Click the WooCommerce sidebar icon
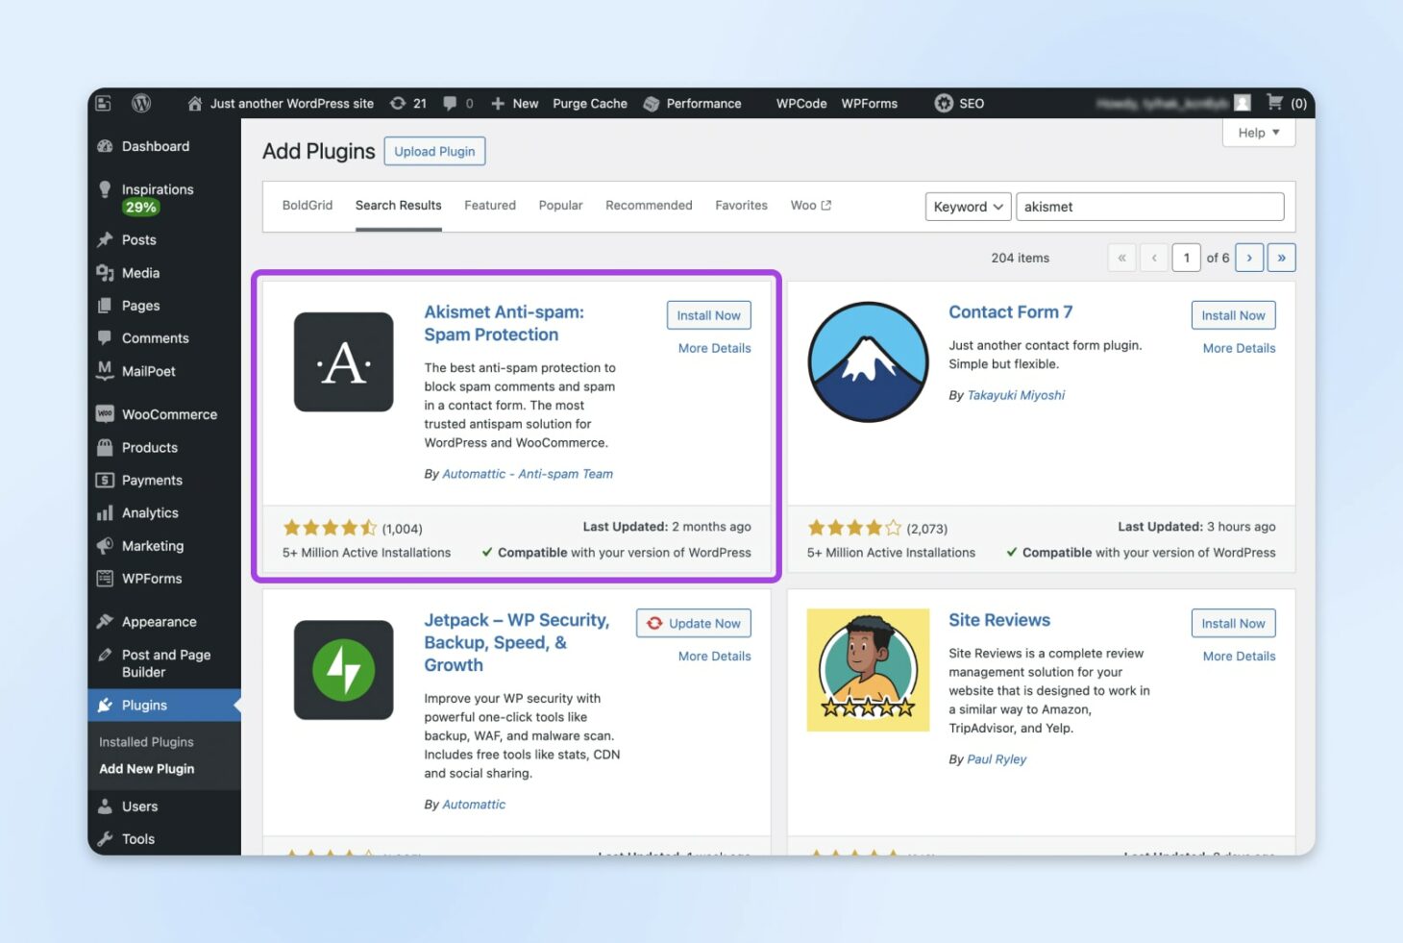This screenshot has height=943, width=1403. pyautogui.click(x=106, y=413)
